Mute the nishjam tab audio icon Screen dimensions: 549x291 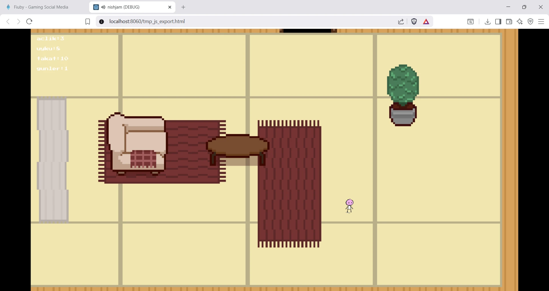click(x=103, y=7)
